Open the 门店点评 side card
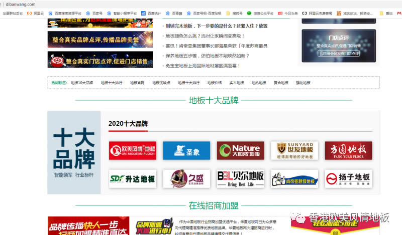This screenshot has height=235, width=402. pyautogui.click(x=339, y=46)
